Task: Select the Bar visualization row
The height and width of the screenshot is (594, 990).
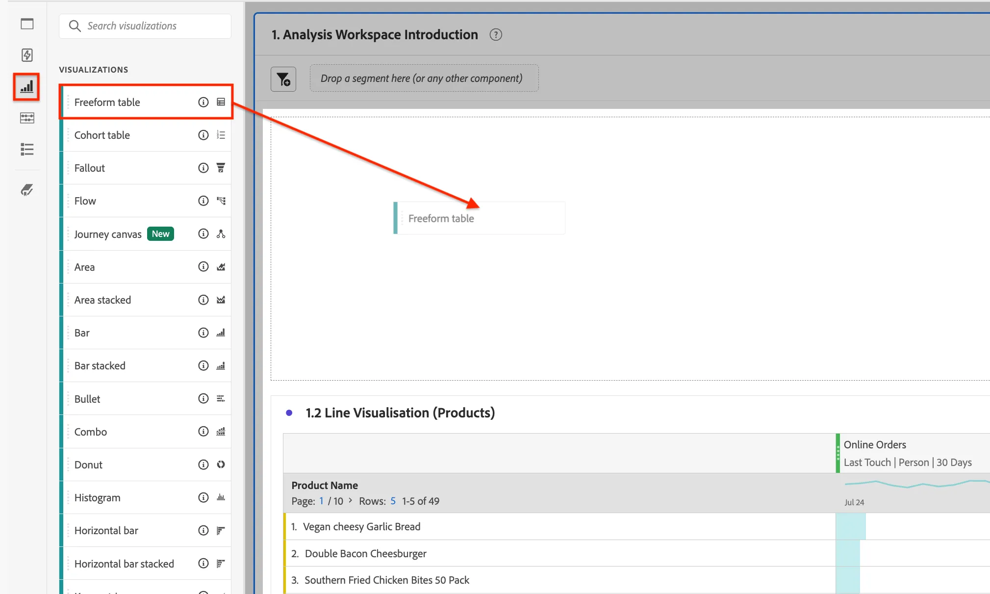Action: point(146,333)
